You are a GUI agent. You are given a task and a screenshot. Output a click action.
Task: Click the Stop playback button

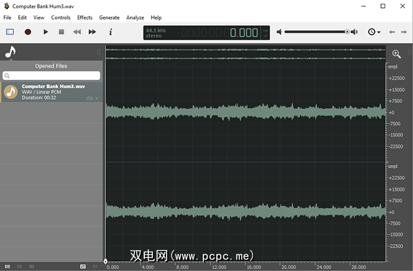(x=61, y=32)
